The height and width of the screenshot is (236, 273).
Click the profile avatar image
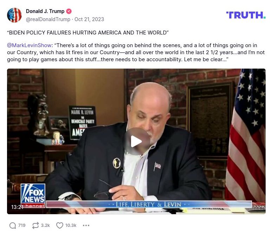14,15
